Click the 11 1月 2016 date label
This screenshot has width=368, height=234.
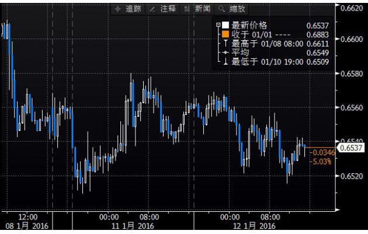tap(133, 226)
